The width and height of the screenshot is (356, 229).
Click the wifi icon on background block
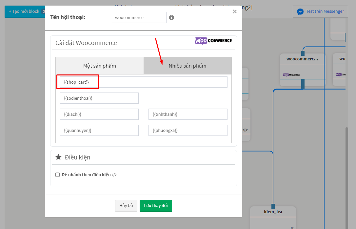click(245, 130)
